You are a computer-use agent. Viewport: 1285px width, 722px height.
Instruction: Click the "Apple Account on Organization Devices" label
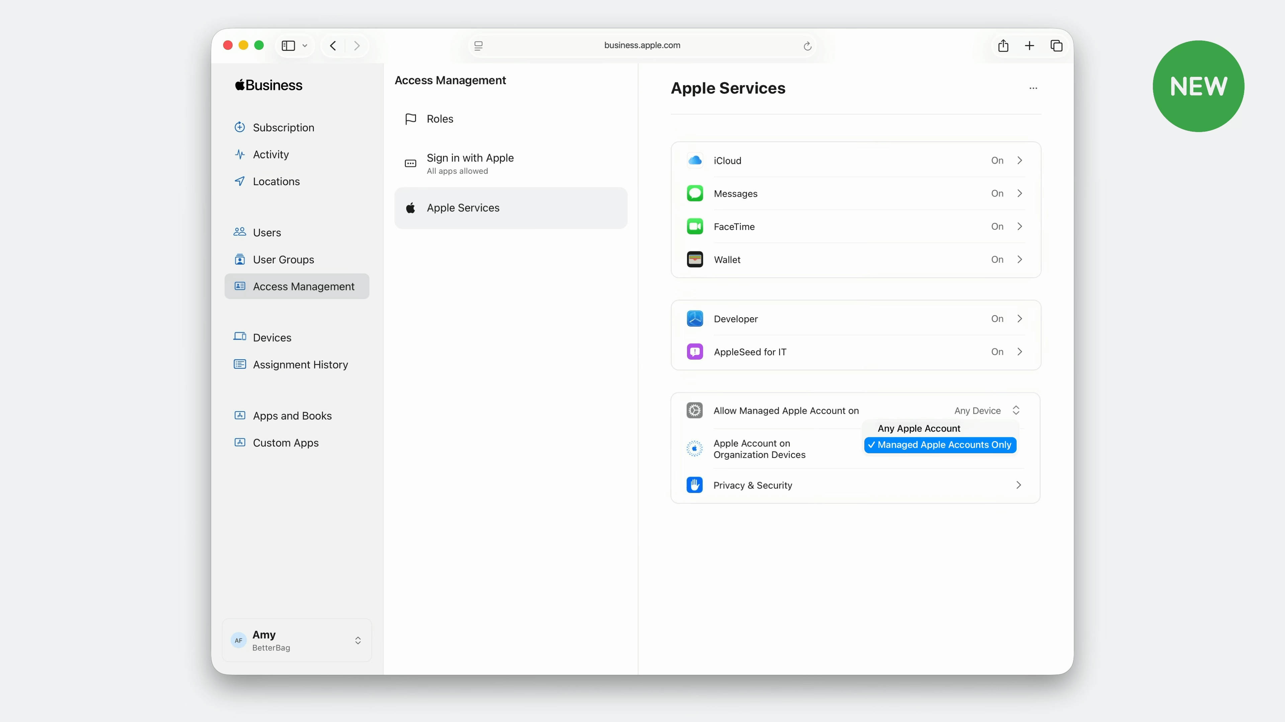point(759,449)
